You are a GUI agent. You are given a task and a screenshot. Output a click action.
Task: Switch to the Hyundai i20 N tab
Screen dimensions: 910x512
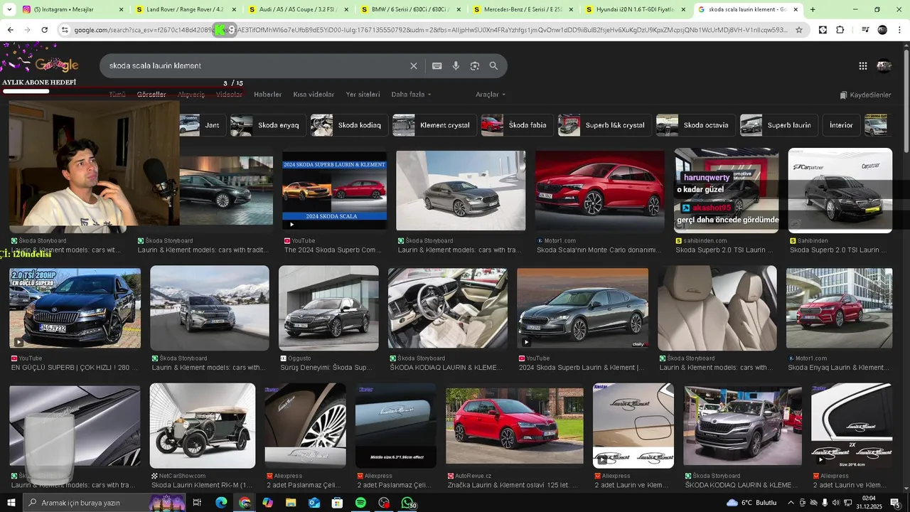coord(634,9)
